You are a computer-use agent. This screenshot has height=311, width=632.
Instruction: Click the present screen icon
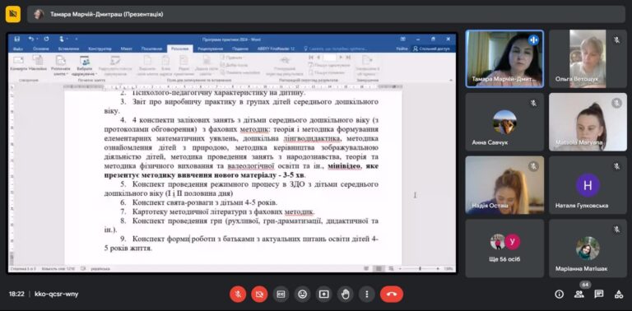323,294
